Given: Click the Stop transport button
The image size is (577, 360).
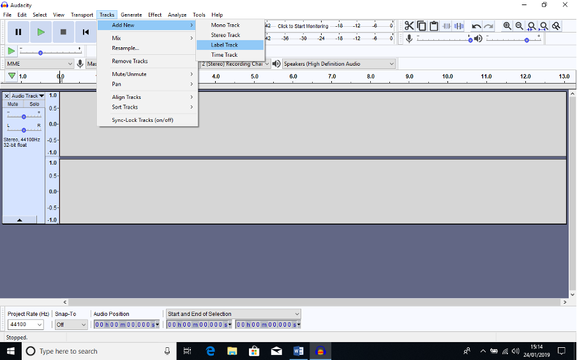Looking at the screenshot, I should tap(63, 32).
